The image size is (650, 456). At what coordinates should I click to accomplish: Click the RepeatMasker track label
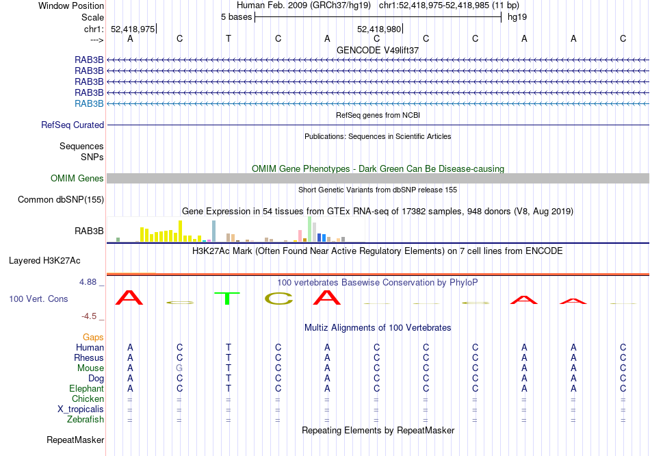pos(75,440)
